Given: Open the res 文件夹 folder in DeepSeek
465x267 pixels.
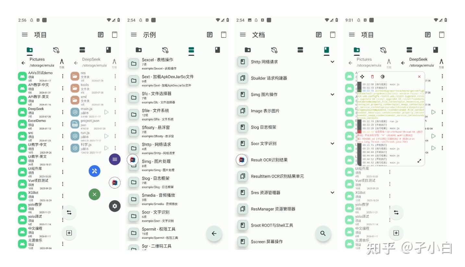Looking at the screenshot, I should point(93,76).
